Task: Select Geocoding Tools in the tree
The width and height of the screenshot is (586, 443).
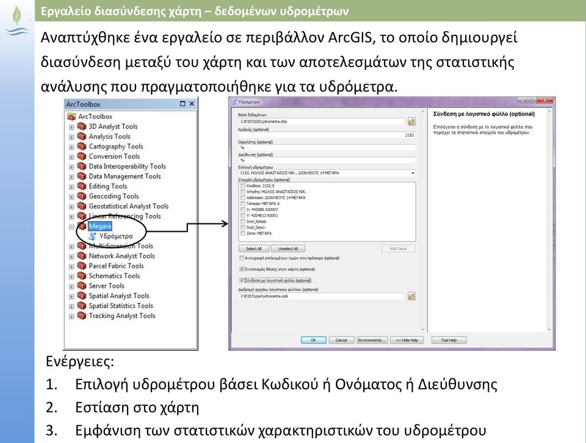Action: [114, 196]
